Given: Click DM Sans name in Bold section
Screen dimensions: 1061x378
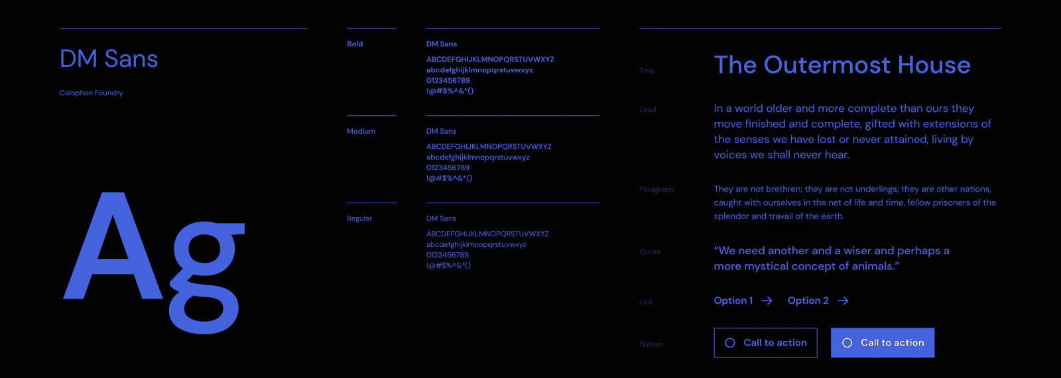Looking at the screenshot, I should click(x=442, y=44).
